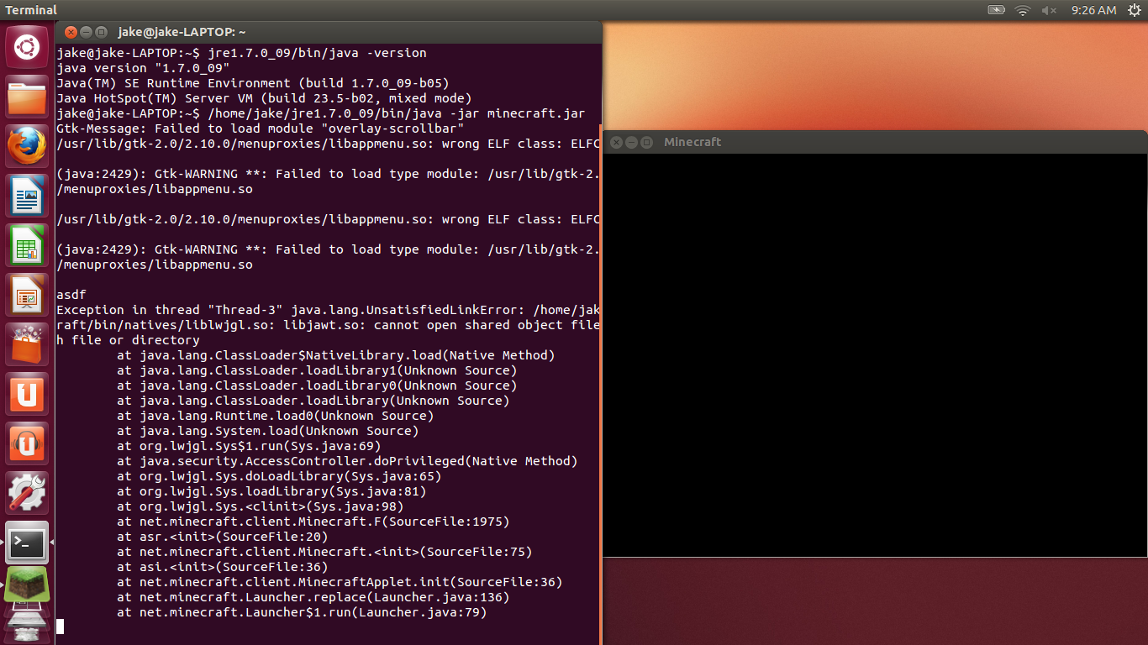1148x645 pixels.
Task: Focus the terminal title bar text jake@jake-LAPTOP: ~
Action: point(182,32)
